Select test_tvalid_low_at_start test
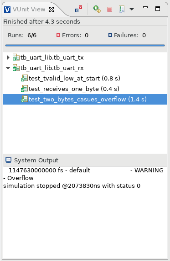The height and width of the screenshot is (261, 170). coord(74,78)
